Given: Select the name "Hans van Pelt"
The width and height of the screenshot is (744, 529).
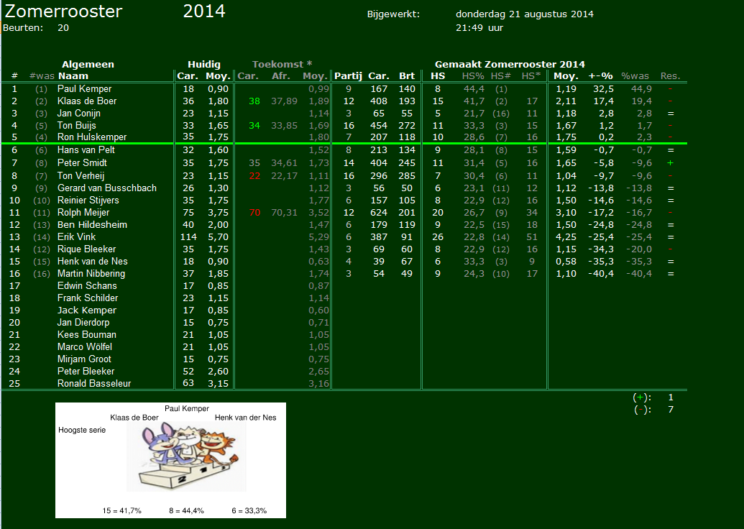Looking at the screenshot, I should click(86, 150).
